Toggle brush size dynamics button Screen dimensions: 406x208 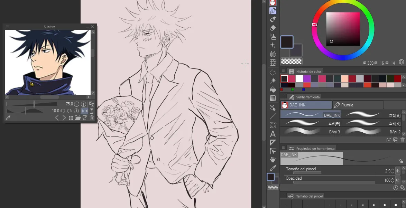coord(398,171)
